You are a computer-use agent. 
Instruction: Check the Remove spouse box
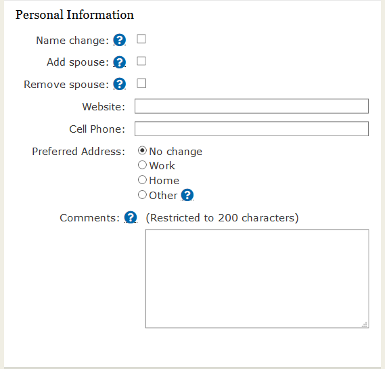(x=141, y=83)
